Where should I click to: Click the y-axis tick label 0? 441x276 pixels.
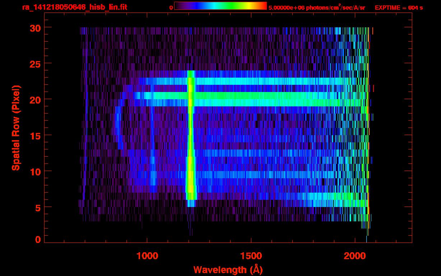[x=38, y=239]
